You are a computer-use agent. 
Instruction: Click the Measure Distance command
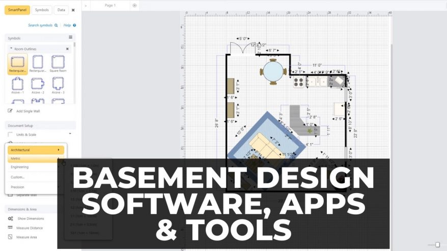pos(30,228)
